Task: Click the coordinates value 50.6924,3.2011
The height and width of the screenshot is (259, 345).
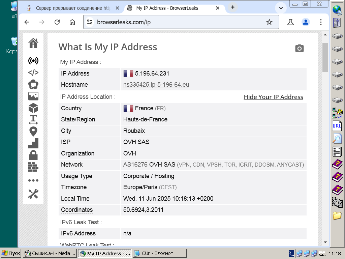Action: [x=143, y=210]
